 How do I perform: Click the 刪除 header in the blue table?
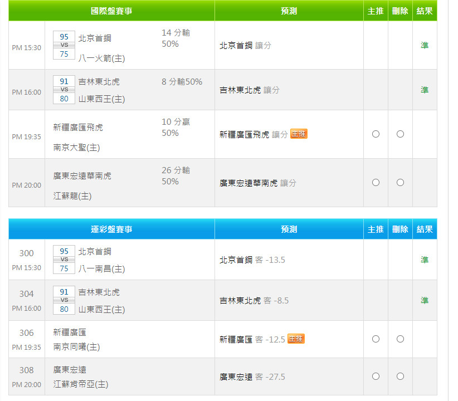(400, 229)
